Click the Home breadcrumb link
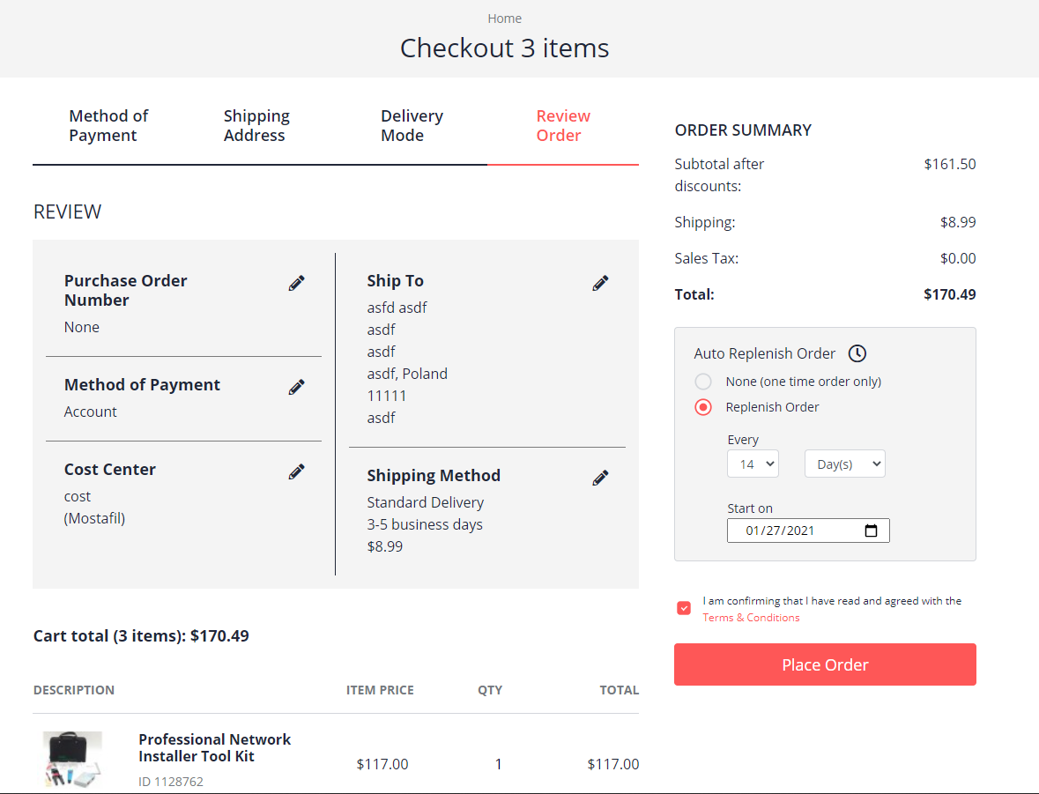1039x794 pixels. coord(504,19)
